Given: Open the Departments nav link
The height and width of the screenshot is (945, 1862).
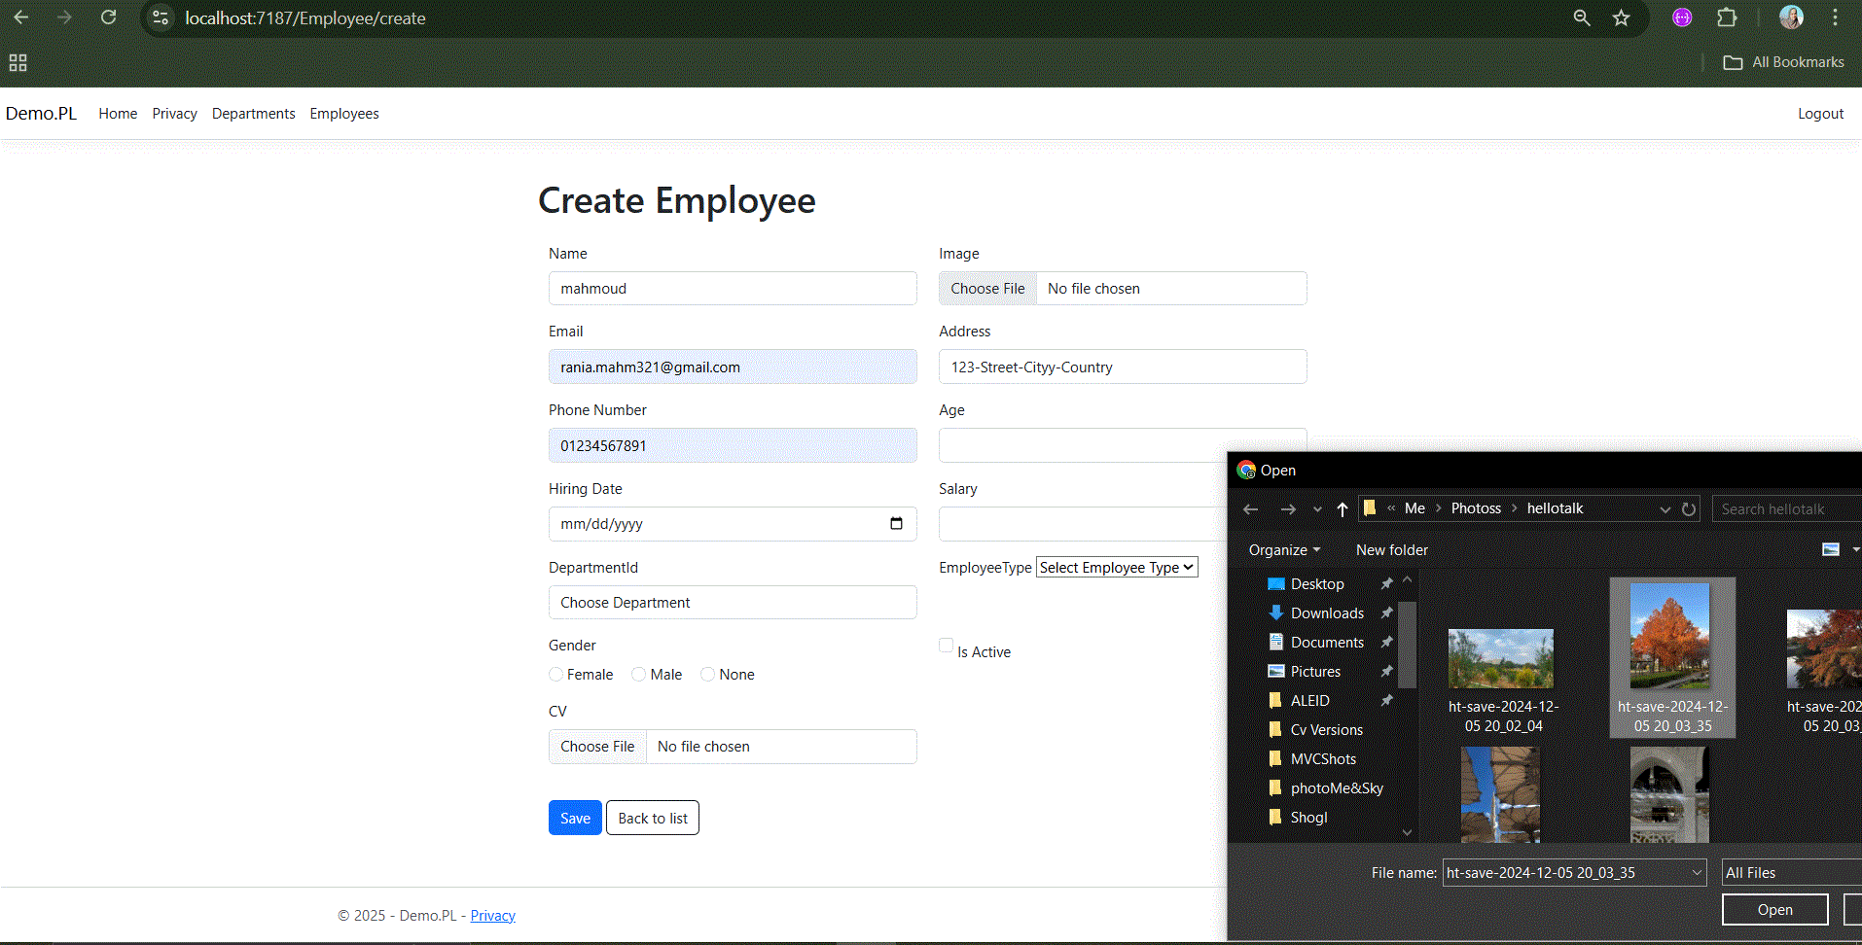Looking at the screenshot, I should 254,114.
